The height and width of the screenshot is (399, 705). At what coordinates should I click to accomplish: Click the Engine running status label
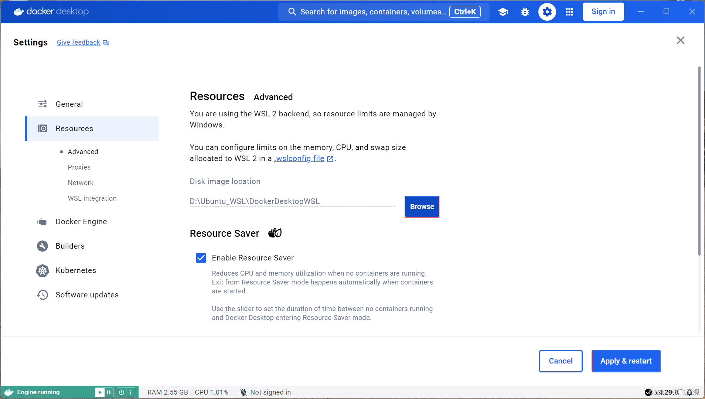(38, 392)
